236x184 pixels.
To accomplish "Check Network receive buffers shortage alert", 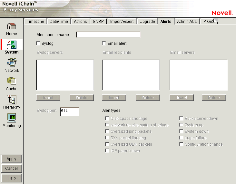I will 107,125.
